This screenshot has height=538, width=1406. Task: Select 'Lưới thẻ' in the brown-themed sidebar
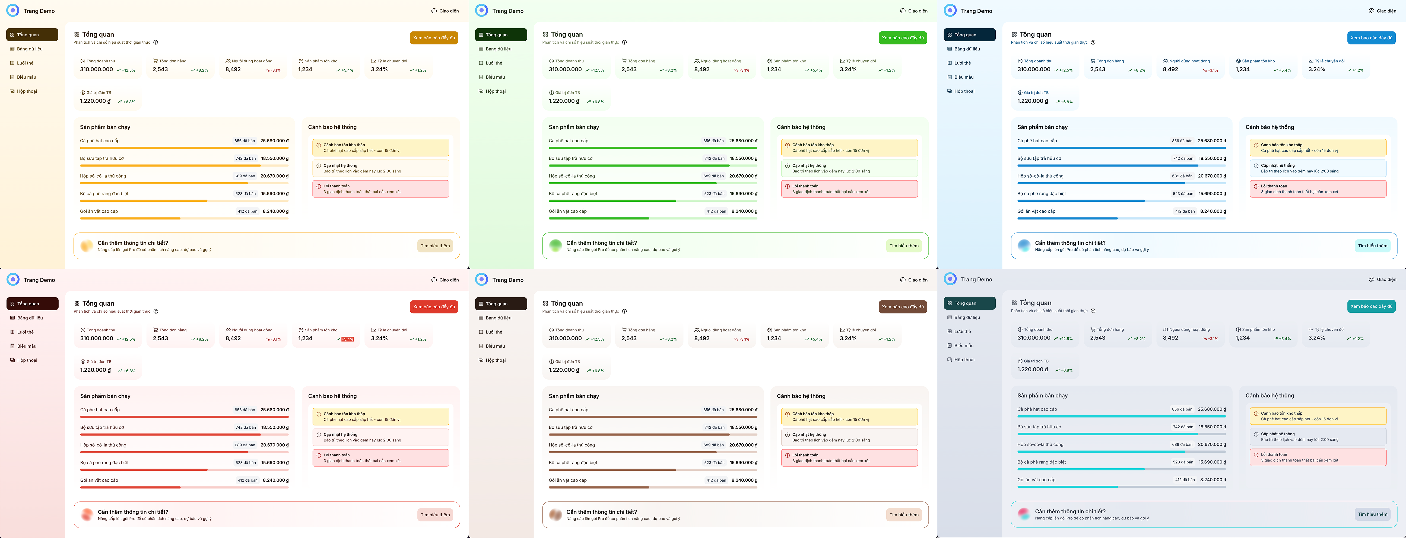[493, 332]
